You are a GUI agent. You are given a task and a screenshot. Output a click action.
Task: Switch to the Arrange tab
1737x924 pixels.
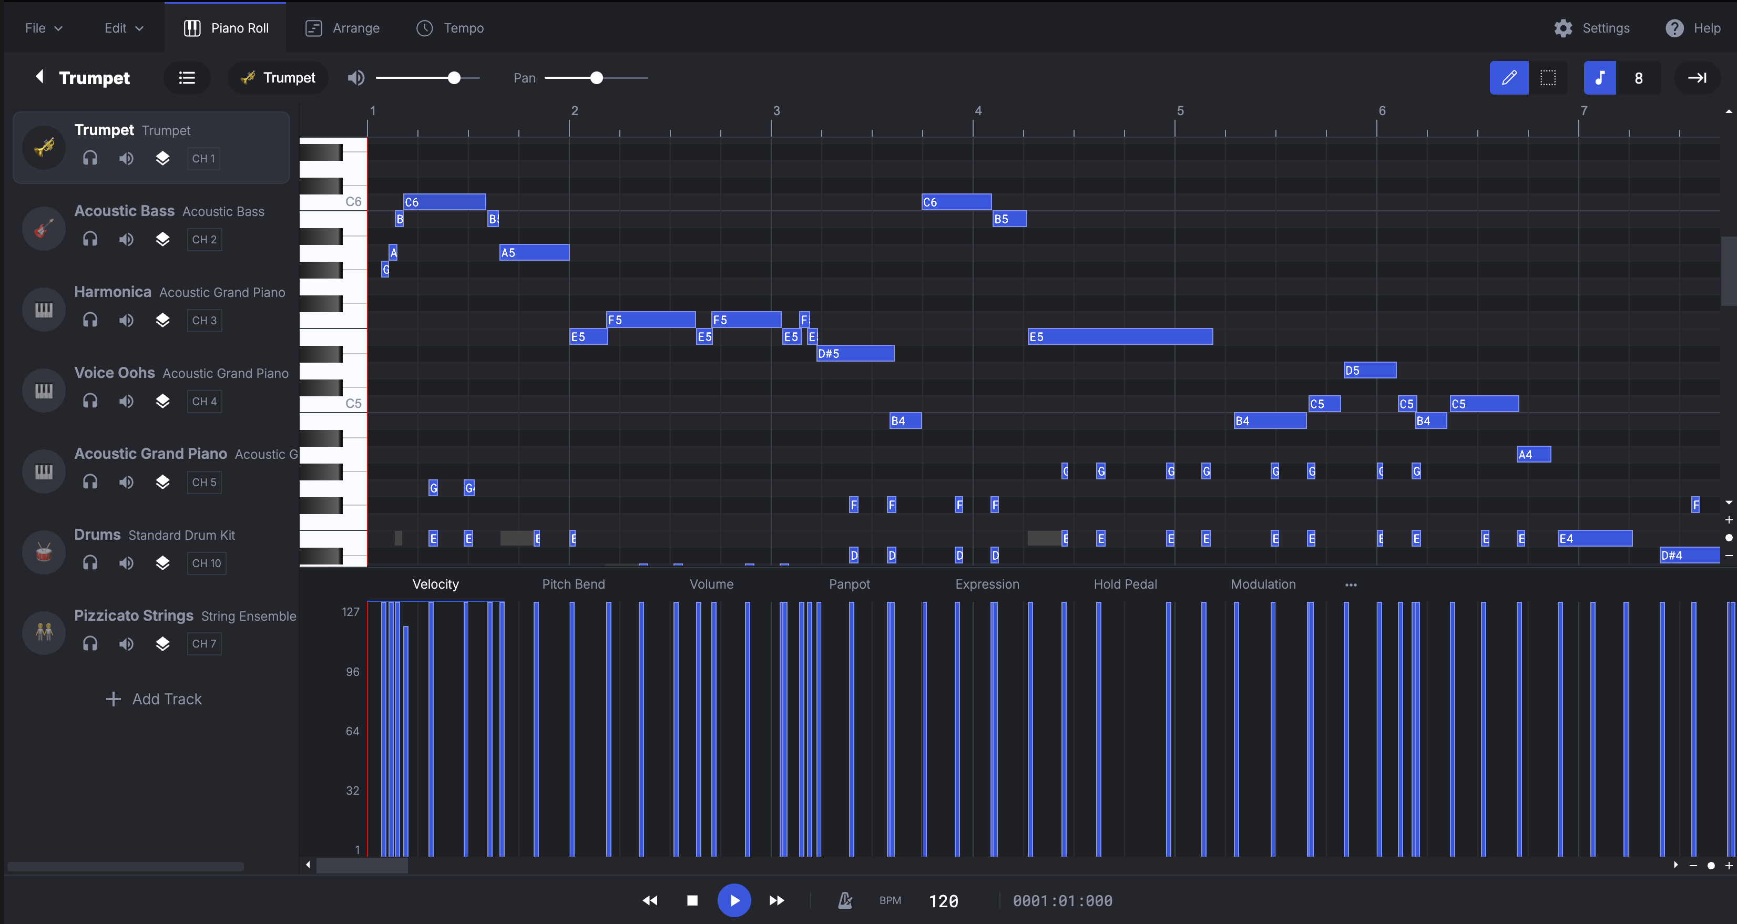343,28
